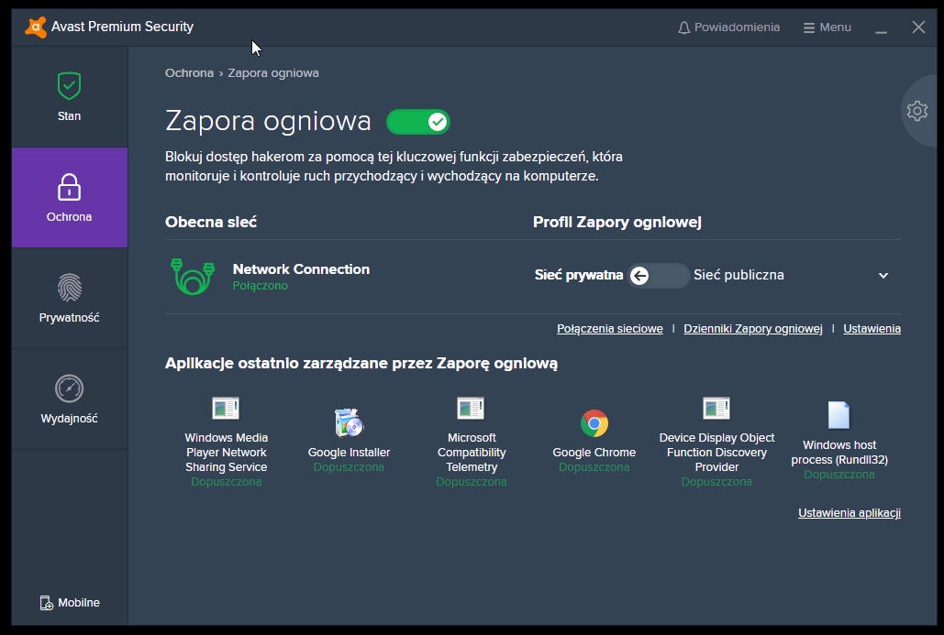Image resolution: width=944 pixels, height=635 pixels.
Task: Click the hamburger Menu icon
Action: pos(809,27)
